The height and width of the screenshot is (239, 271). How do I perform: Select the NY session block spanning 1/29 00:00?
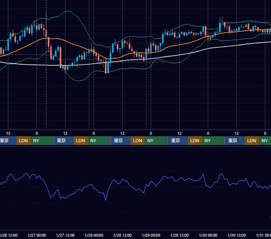click(155, 141)
